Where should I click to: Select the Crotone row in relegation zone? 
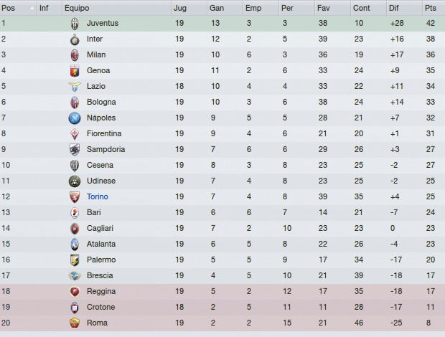coord(222,308)
